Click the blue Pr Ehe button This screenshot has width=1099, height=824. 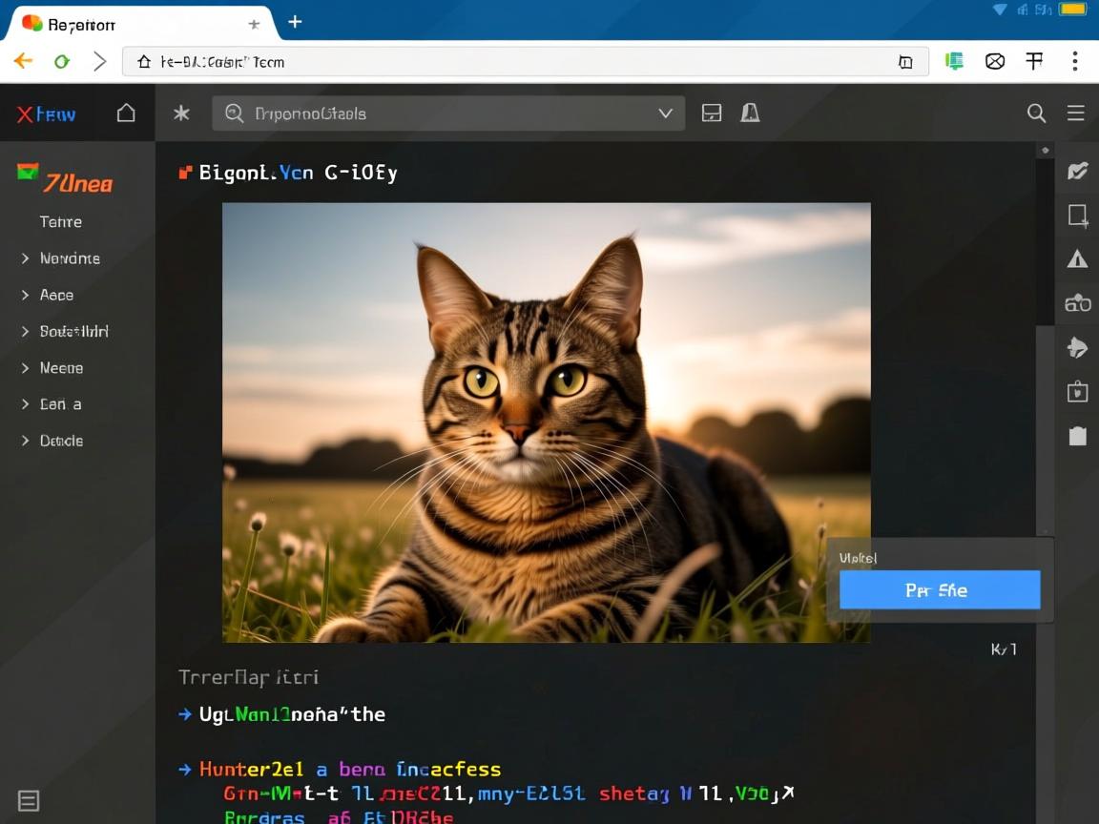point(940,590)
